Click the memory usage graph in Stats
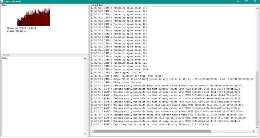Image resolution: width=260 pixels, height=138 pixels. [33, 17]
